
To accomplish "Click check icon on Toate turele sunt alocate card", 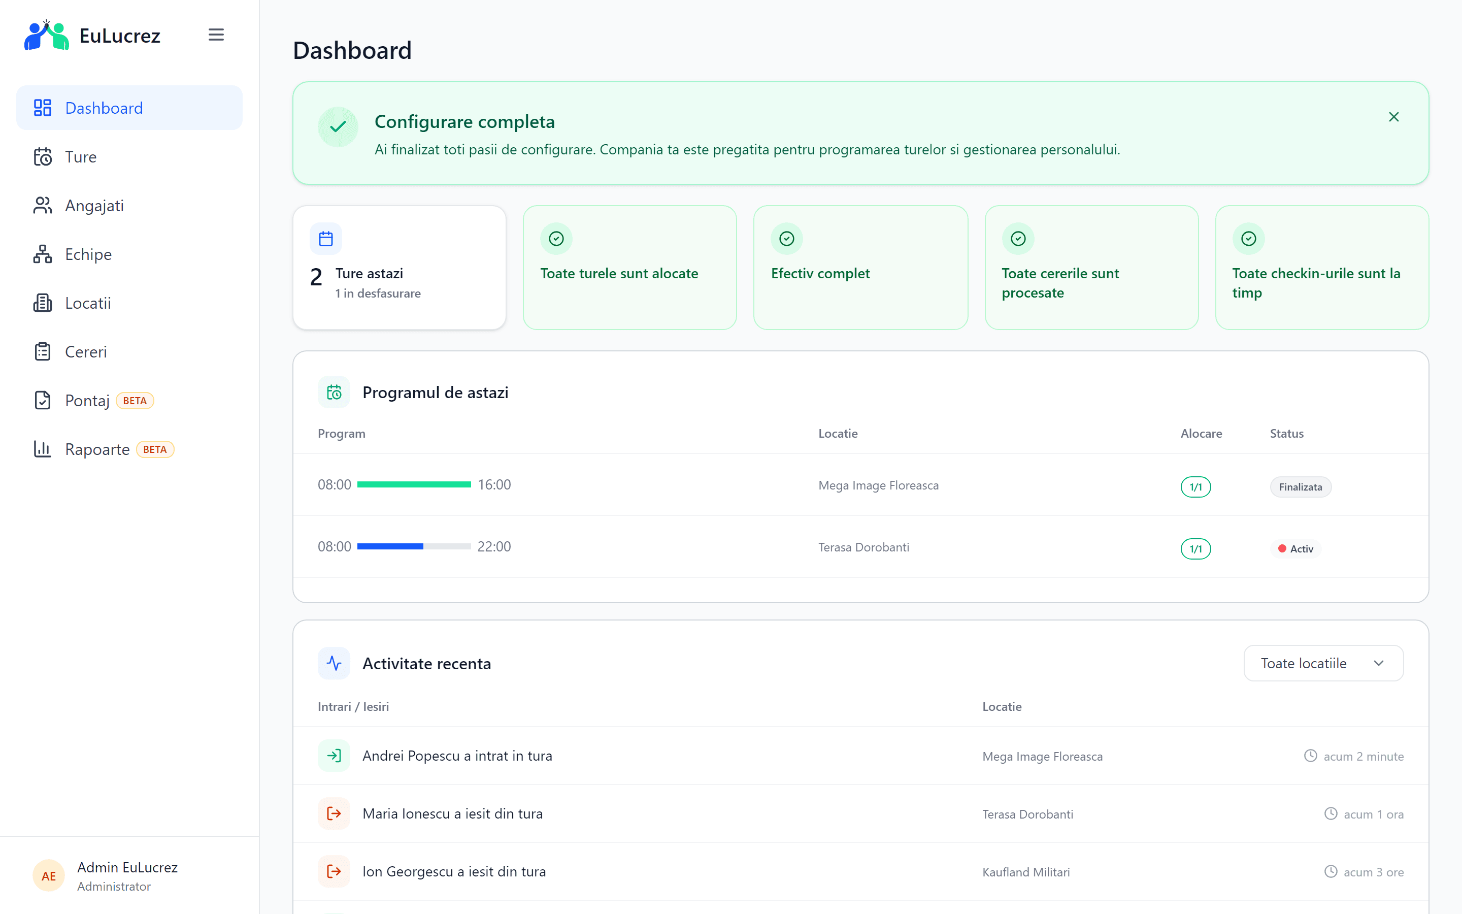I will 556,239.
